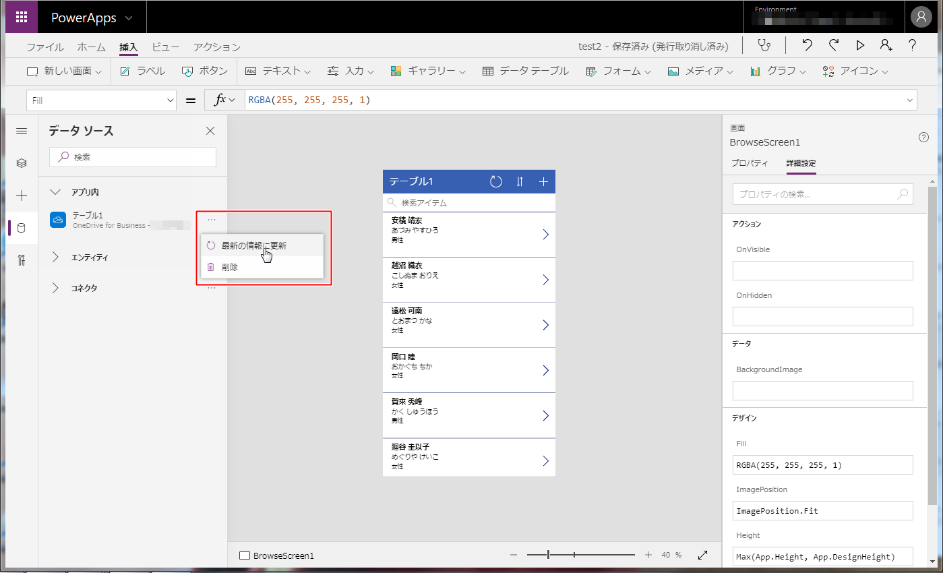Open the Fill property selector dropdown
Screen dimensions: 943x573
[101, 100]
